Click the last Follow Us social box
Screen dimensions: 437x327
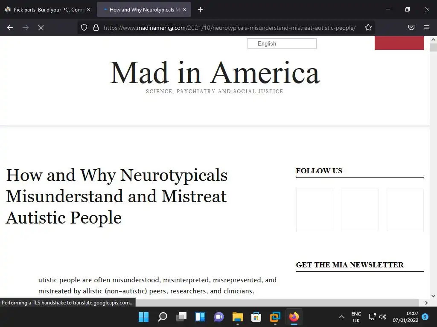pos(405,210)
